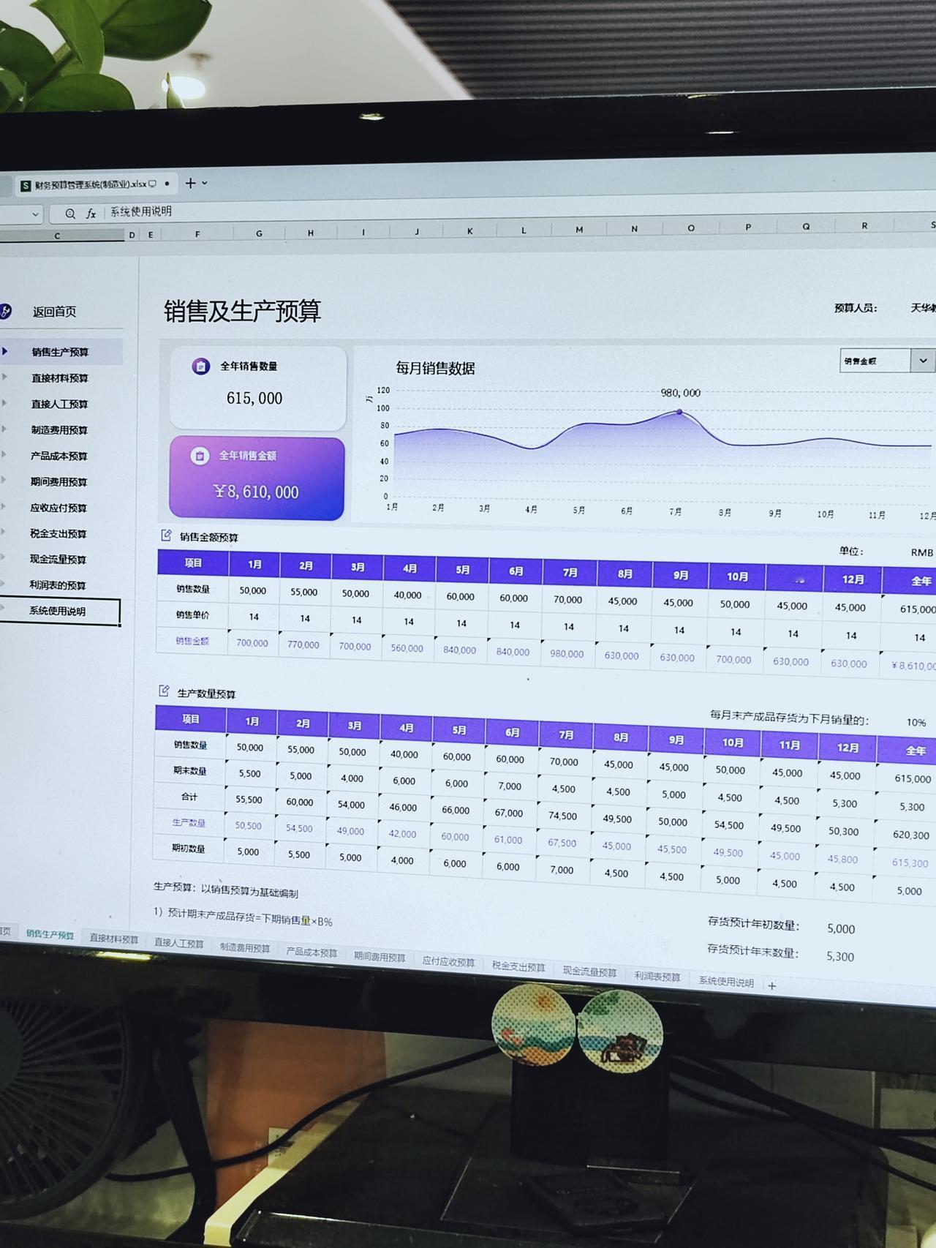
Task: Select 1月 生产数量 cell 50,500
Action: pyautogui.click(x=249, y=825)
